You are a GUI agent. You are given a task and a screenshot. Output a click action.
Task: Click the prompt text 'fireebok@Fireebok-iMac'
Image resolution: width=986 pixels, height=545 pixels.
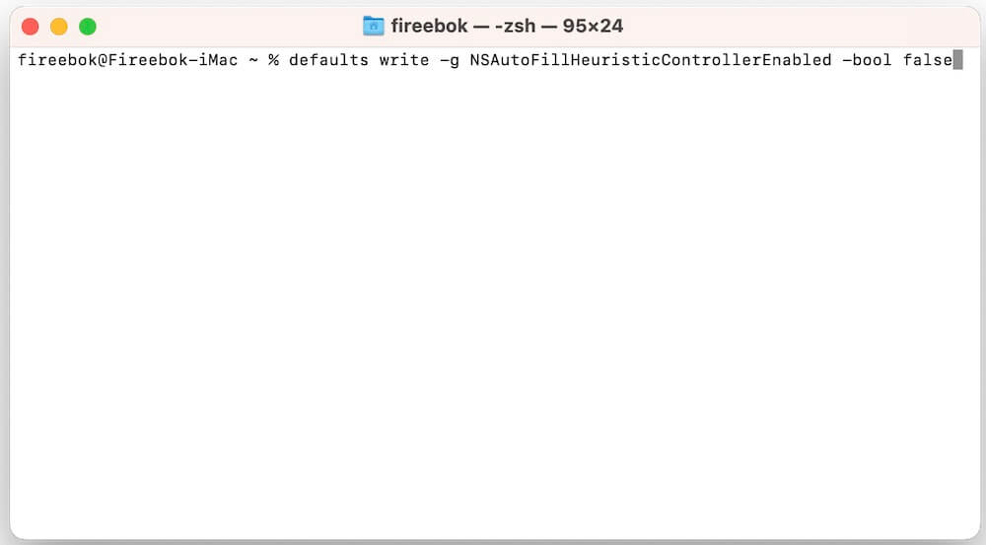[127, 60]
